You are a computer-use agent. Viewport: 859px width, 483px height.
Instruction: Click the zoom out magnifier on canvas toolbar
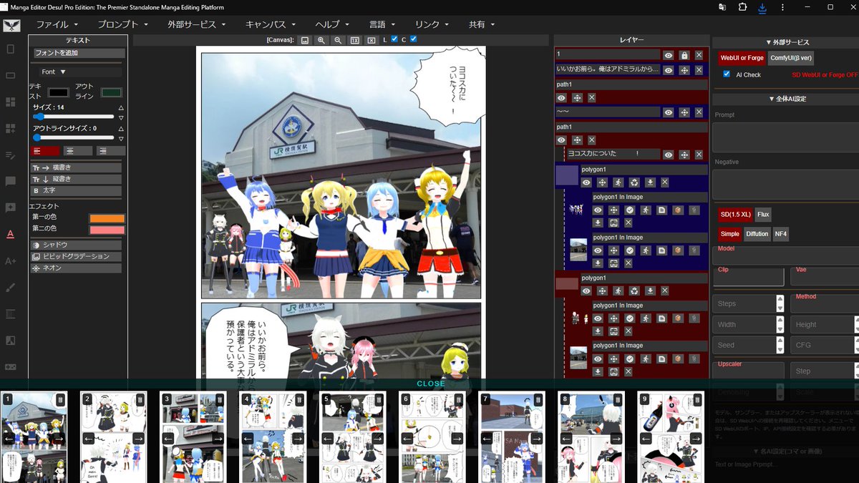tap(338, 40)
